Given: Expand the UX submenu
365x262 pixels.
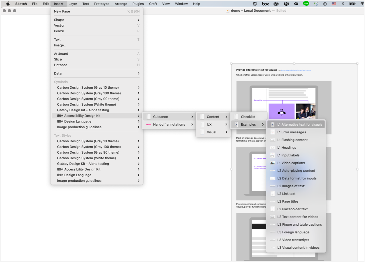Looking at the screenshot, I should point(213,124).
